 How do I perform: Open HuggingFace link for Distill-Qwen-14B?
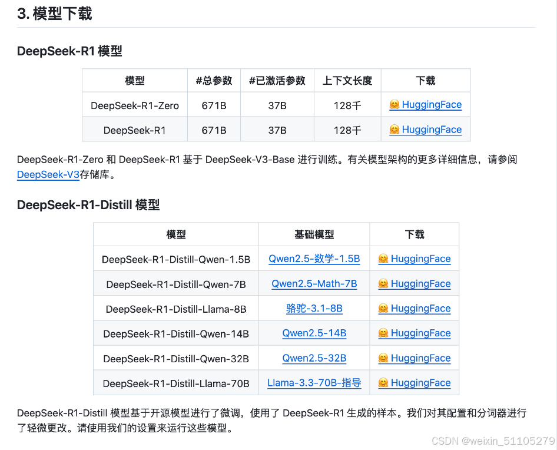point(415,333)
